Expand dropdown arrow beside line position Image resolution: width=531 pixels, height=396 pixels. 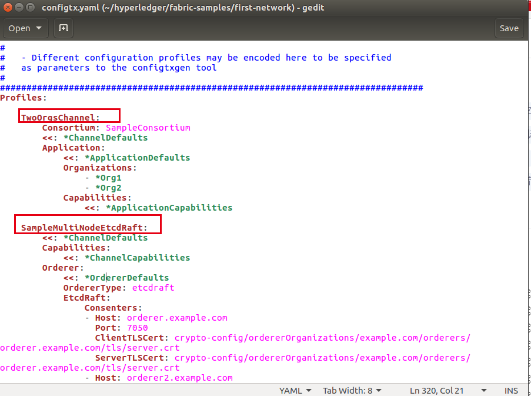click(x=484, y=391)
